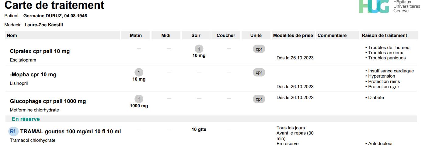
Task: Click the Raison de traitement header
Action: 384,35
